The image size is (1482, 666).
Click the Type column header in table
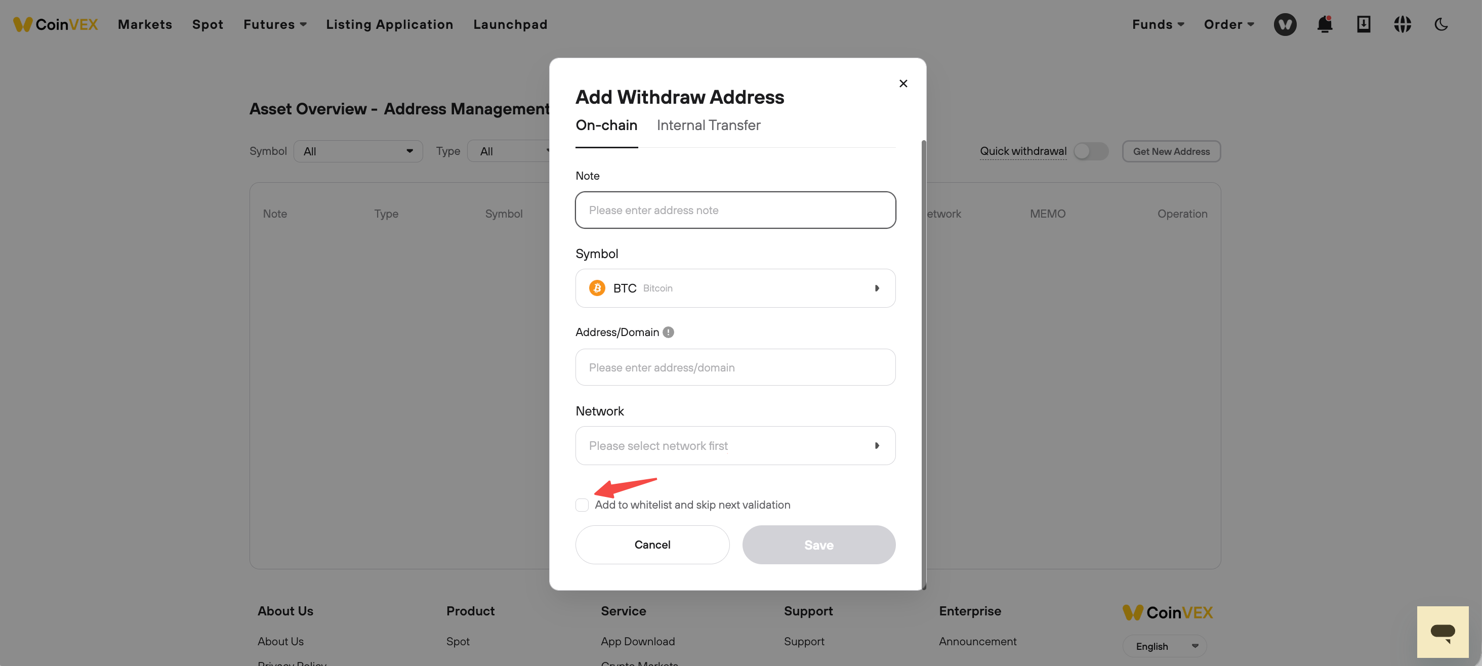click(x=386, y=214)
